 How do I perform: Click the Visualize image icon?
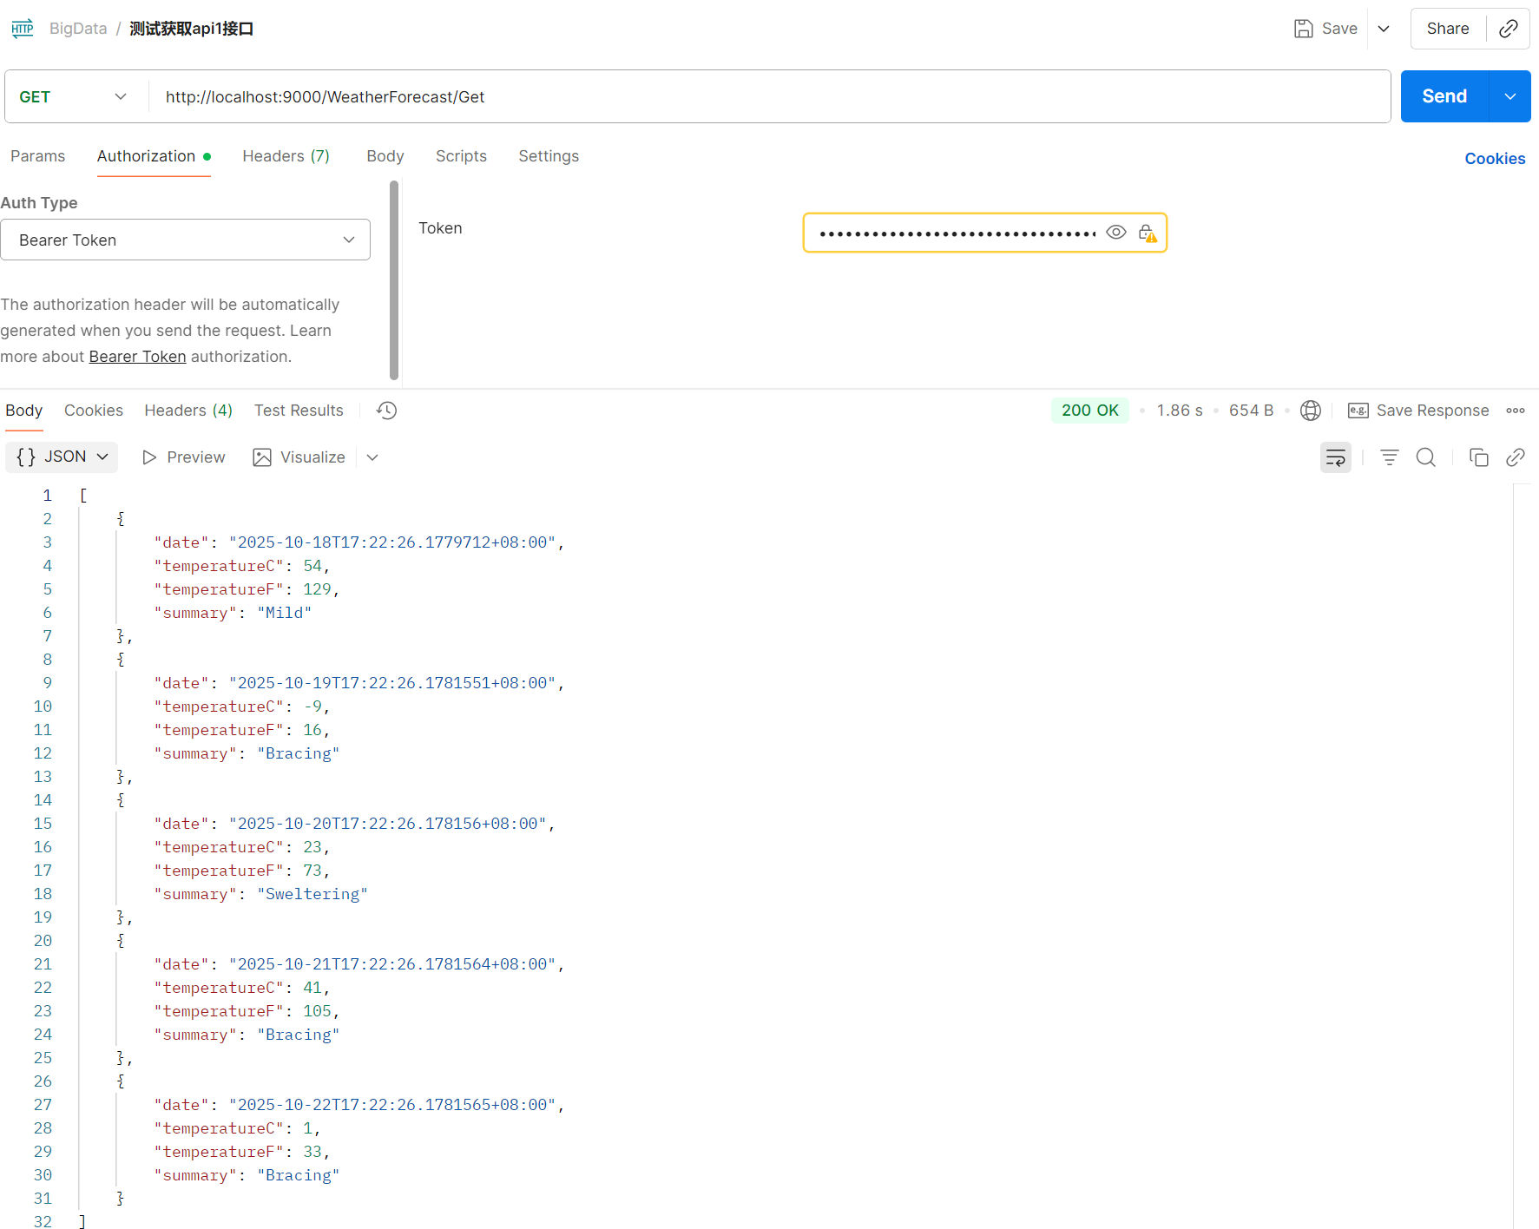262,457
